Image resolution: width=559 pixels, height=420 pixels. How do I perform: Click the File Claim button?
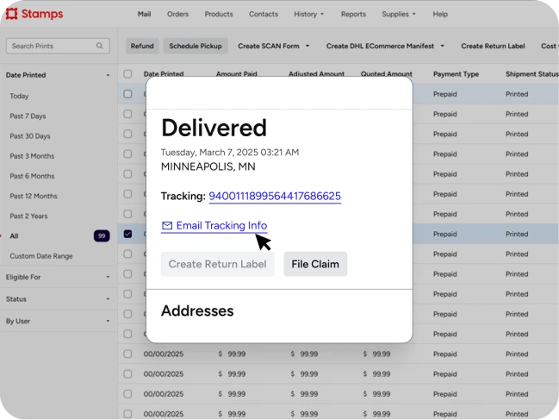tap(315, 264)
